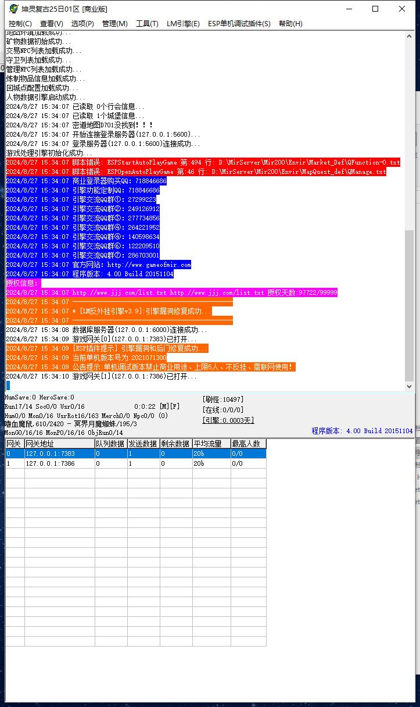This screenshot has width=420, height=707.
Task: Click the 游戏网关[1] 已打开 log line
Action: point(101,376)
